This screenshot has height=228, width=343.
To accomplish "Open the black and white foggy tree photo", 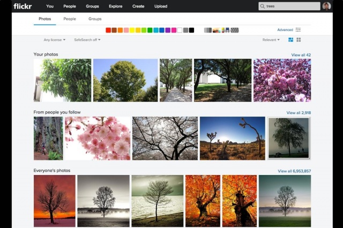I will pos(103,201).
